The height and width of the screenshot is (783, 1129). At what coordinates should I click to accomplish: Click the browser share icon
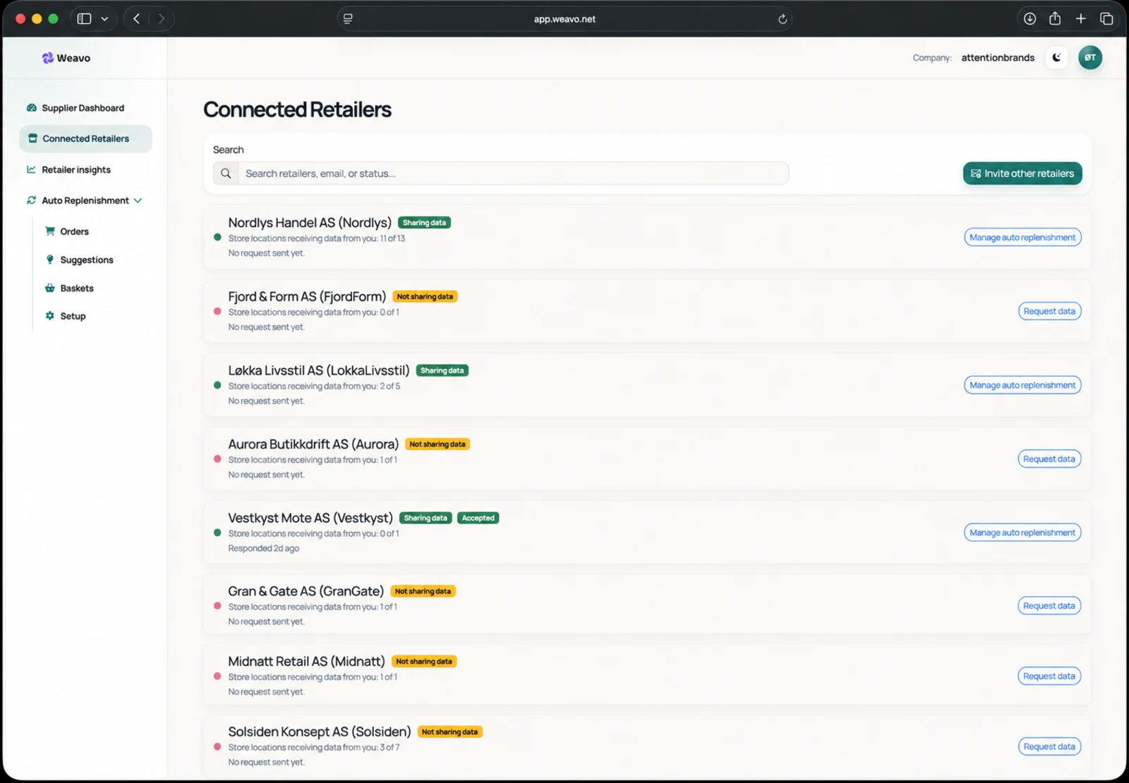click(x=1055, y=19)
